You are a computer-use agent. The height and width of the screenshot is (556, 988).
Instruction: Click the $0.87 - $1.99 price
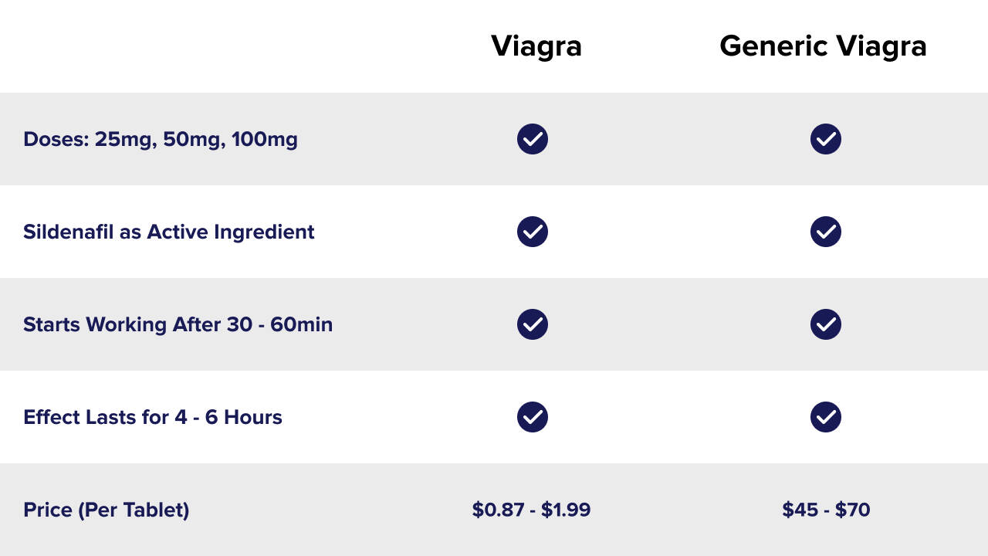point(532,510)
